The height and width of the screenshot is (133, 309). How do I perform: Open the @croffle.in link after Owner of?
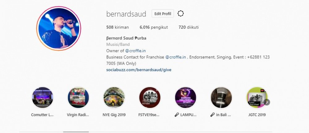pyautogui.click(x=135, y=51)
